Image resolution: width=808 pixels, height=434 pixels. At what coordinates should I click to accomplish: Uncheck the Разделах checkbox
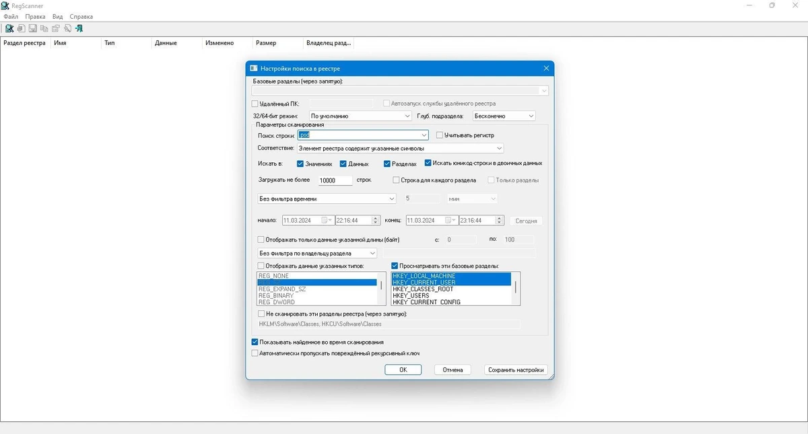click(x=387, y=164)
